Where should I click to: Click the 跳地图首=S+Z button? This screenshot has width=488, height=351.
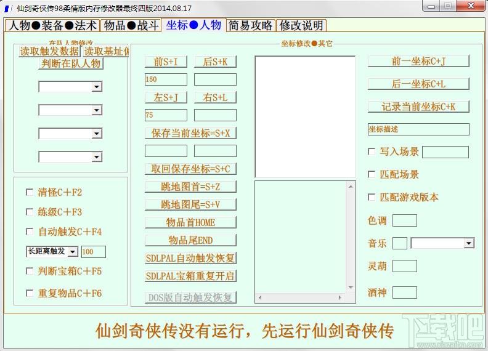[190, 187]
